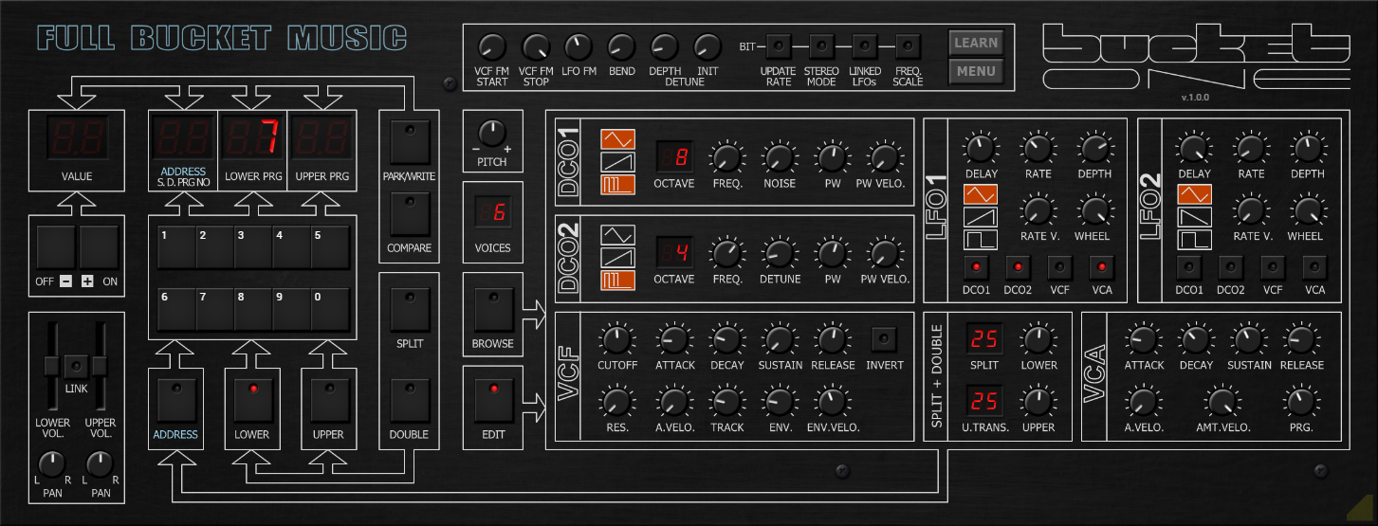The width and height of the screenshot is (1378, 526).
Task: Click number pad key 1
Action: click(176, 247)
